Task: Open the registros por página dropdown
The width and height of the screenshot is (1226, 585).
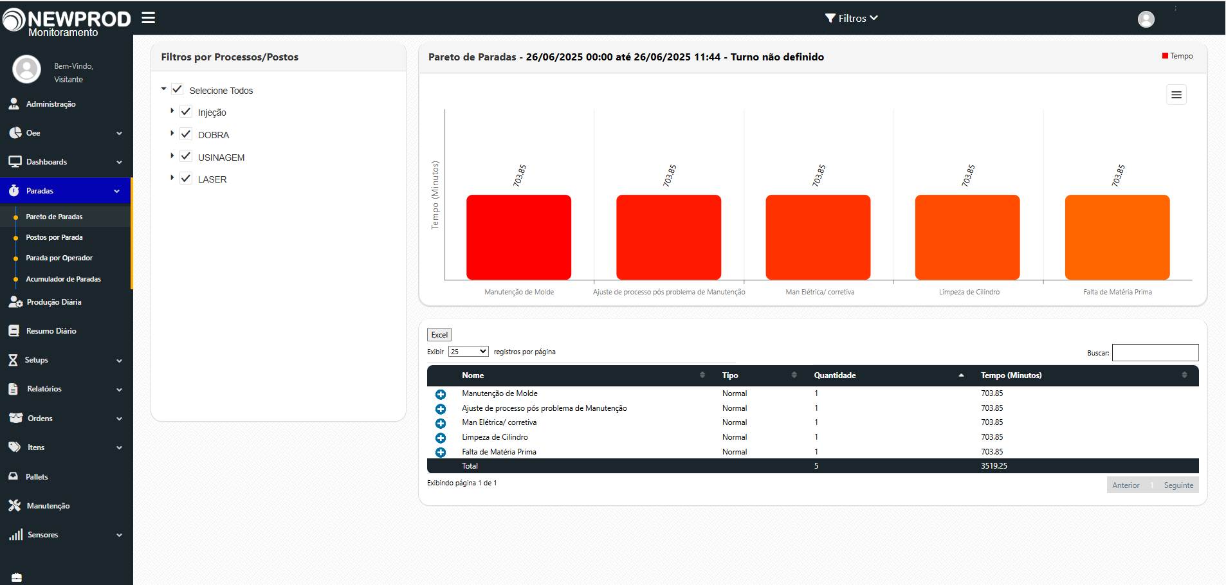Action: tap(468, 352)
